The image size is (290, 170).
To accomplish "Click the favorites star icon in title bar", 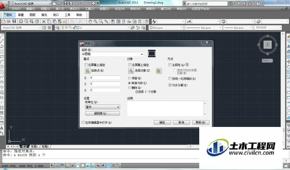I will pyautogui.click(x=250, y=3).
